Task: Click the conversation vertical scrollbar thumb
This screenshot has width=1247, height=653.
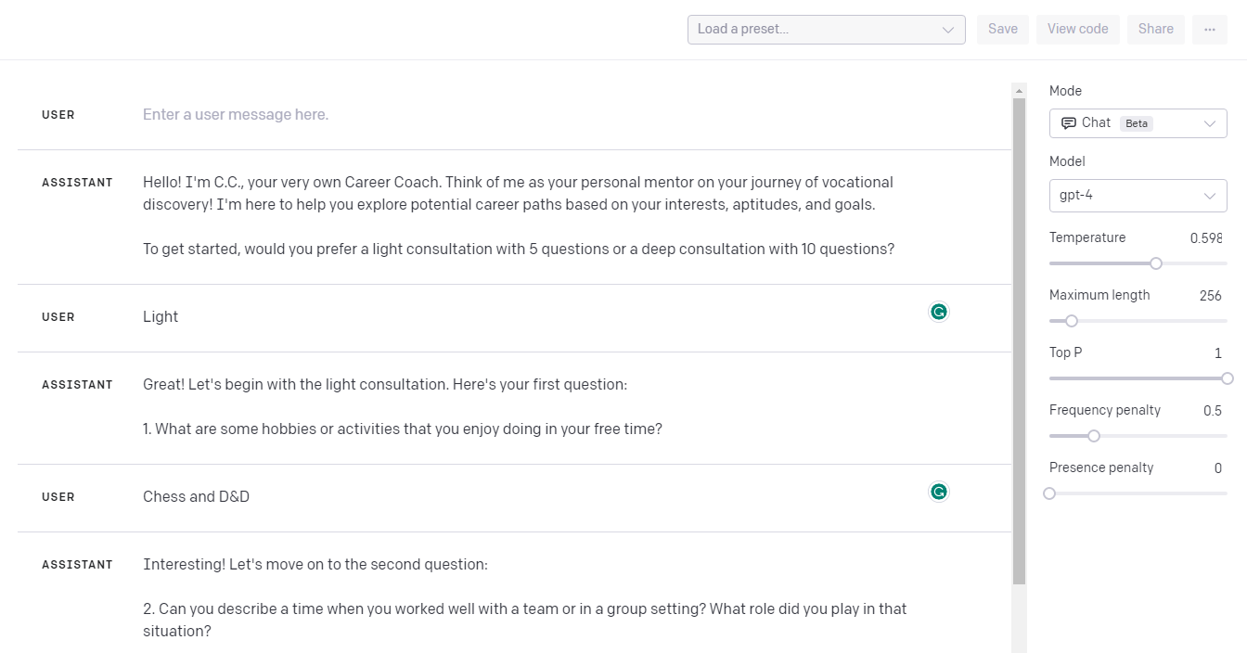Action: click(1019, 341)
